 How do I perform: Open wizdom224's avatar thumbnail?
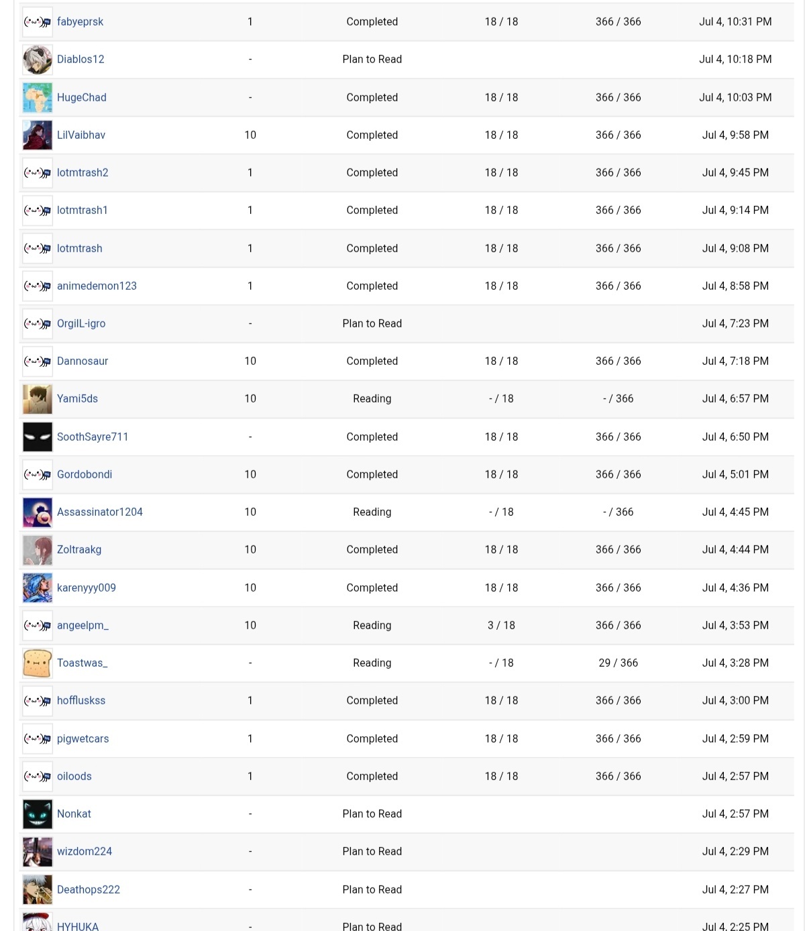pyautogui.click(x=37, y=851)
